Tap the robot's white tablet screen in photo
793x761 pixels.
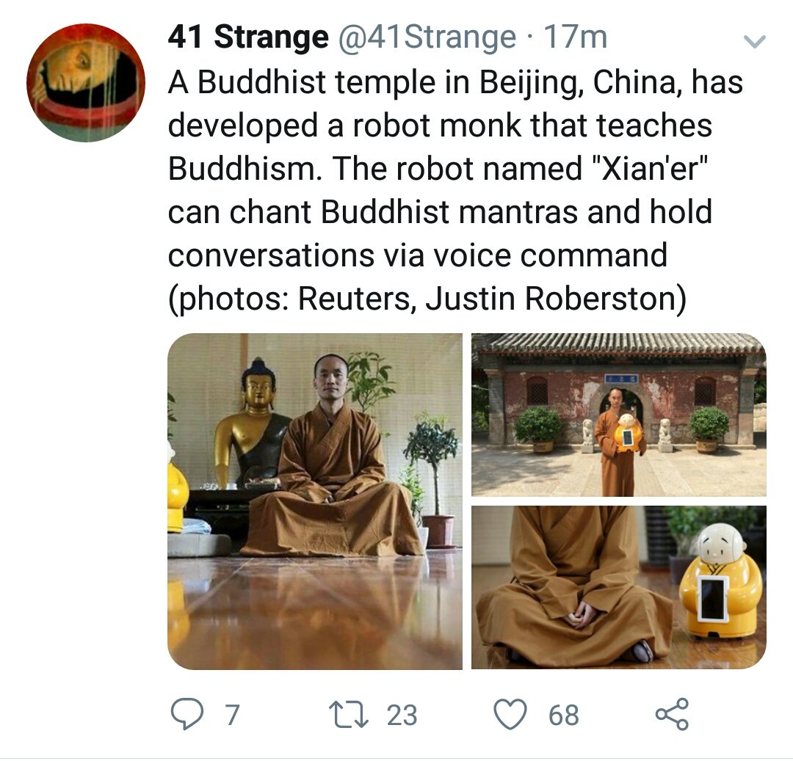click(x=714, y=600)
